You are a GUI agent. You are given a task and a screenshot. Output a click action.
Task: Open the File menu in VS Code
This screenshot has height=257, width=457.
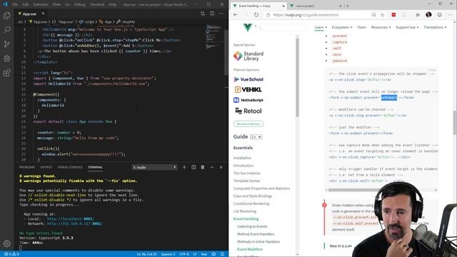tap(15, 4)
